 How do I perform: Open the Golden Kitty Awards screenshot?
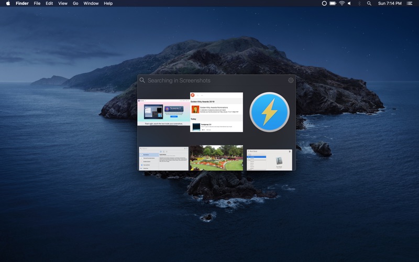pyautogui.click(x=216, y=112)
